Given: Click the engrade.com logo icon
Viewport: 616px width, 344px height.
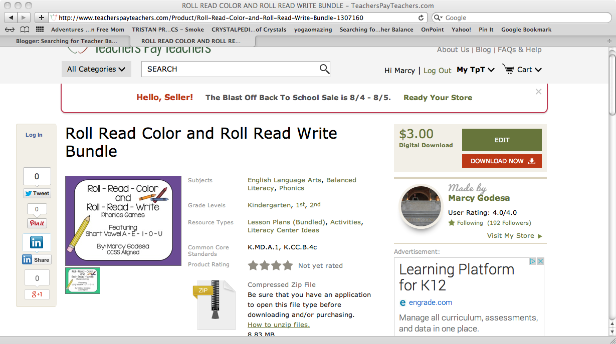Looking at the screenshot, I should [402, 302].
